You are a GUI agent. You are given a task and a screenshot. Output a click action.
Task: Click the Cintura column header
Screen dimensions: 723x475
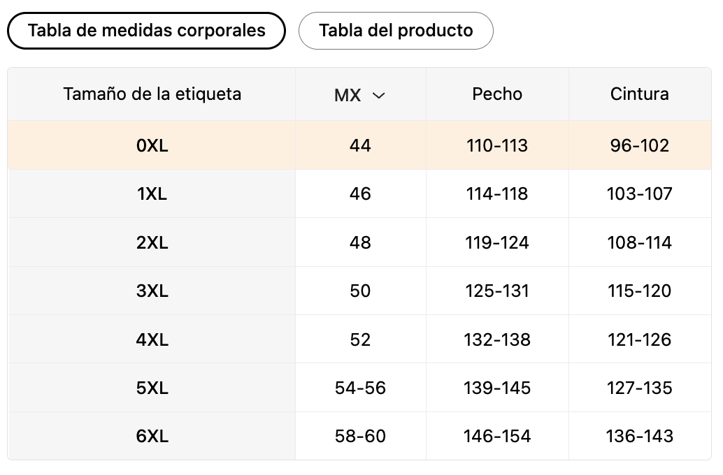(x=639, y=94)
